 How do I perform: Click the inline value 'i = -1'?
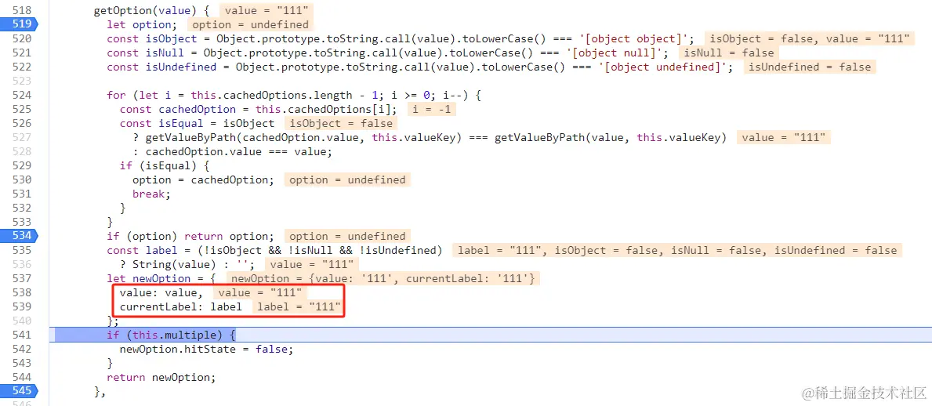tap(432, 110)
